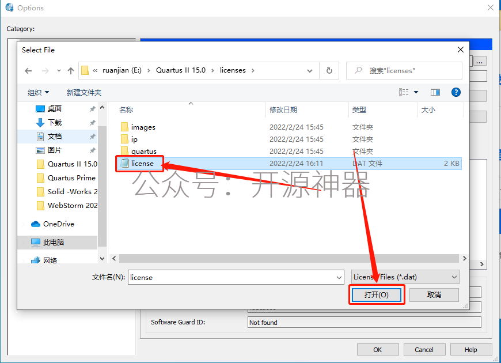Screen dimensions: 501x363
Task: Create new folder with 新建文件夹
Action: pyautogui.click(x=84, y=92)
